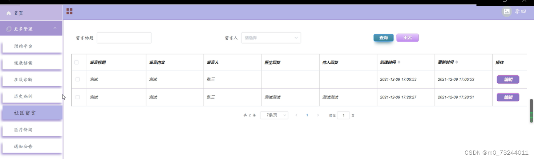This screenshot has height=159, width=534.
Task: Click the 医生回复 column header
Action: pos(272,62)
